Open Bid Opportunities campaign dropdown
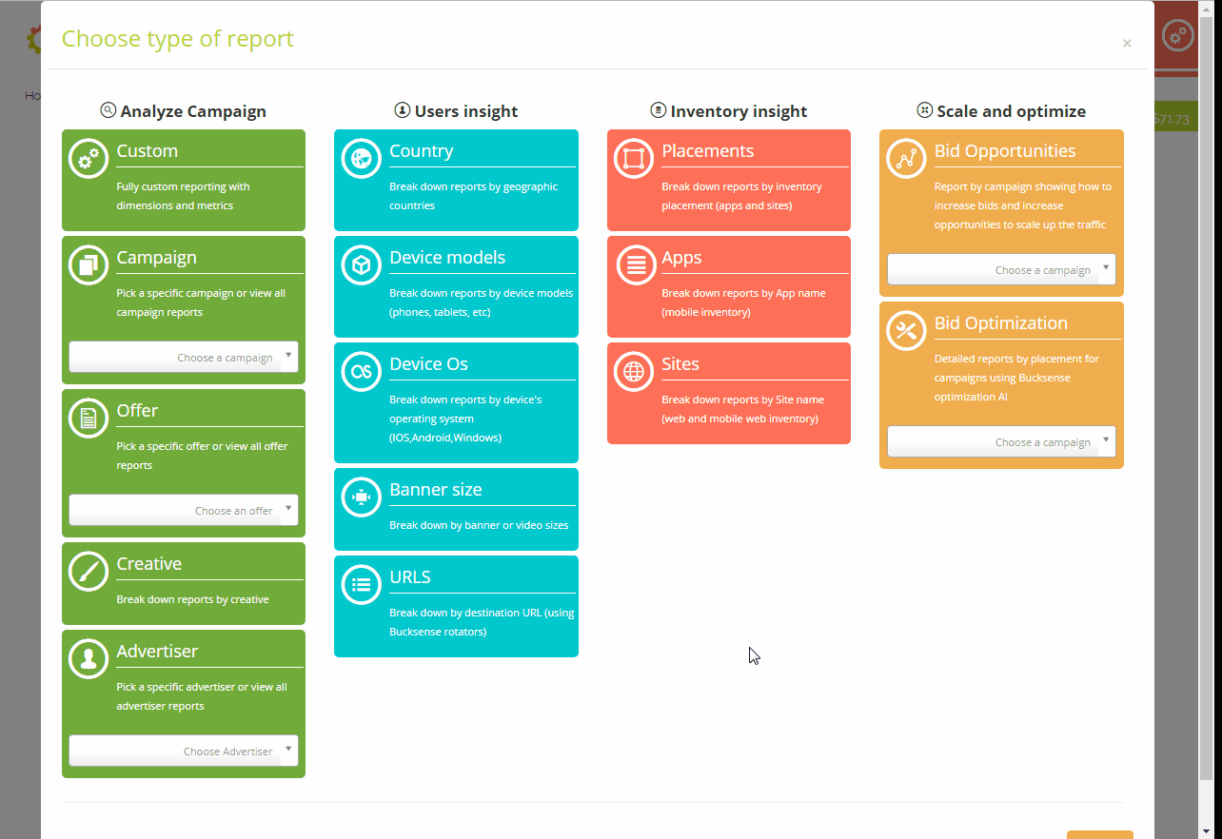The image size is (1222, 839). (1001, 269)
